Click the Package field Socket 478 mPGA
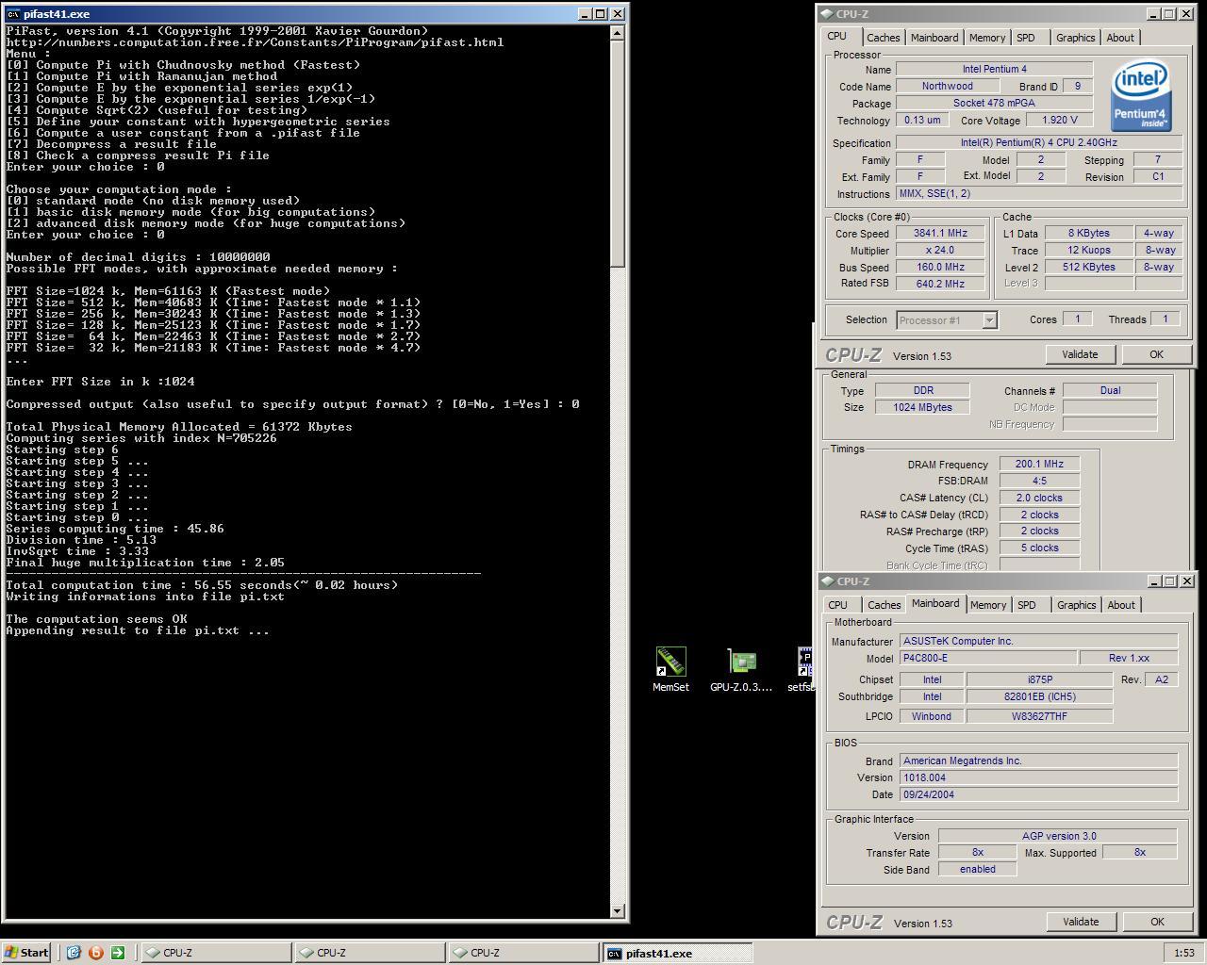 tap(994, 104)
